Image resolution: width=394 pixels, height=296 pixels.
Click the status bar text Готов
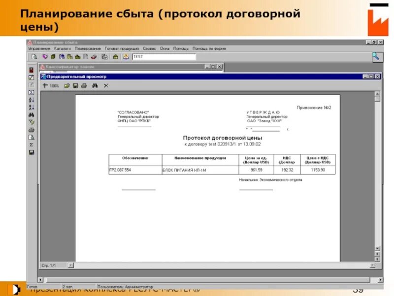32,287
